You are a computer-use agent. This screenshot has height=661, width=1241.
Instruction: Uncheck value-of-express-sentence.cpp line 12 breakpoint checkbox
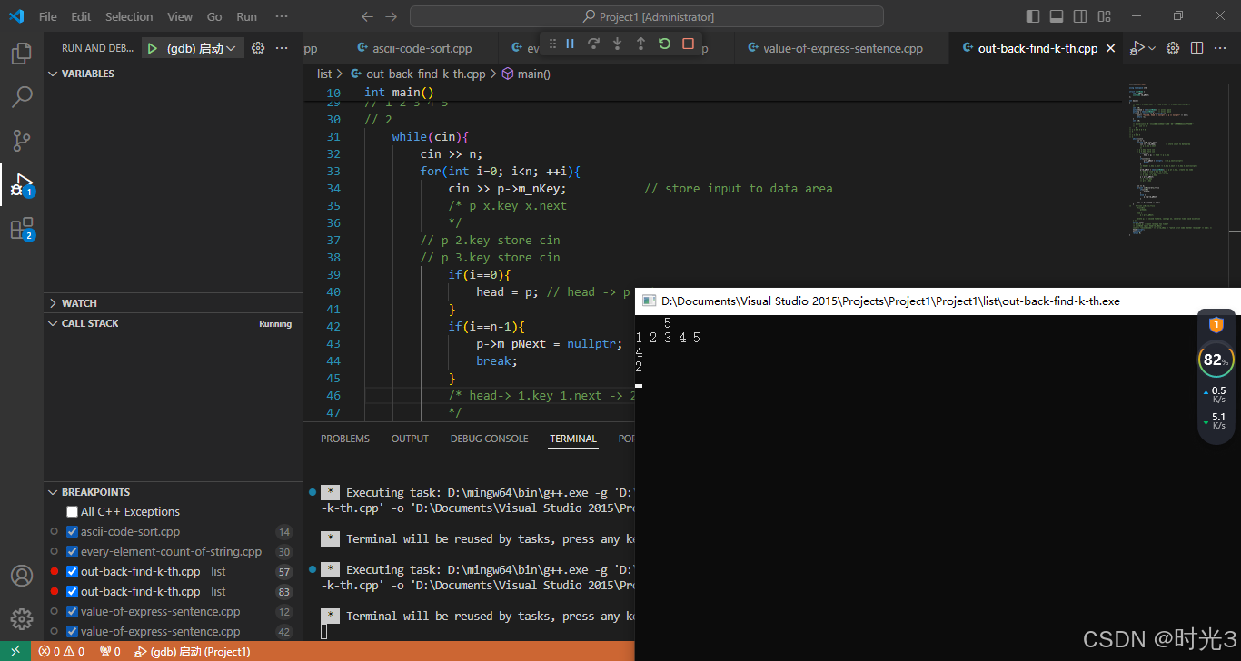click(x=73, y=611)
